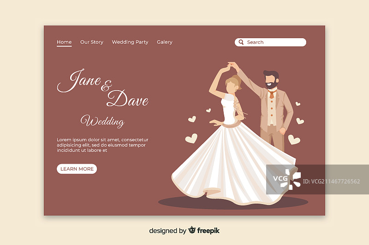Click the freepik mascot logo icon
Viewport: 369px width, 245px height.
[192, 230]
